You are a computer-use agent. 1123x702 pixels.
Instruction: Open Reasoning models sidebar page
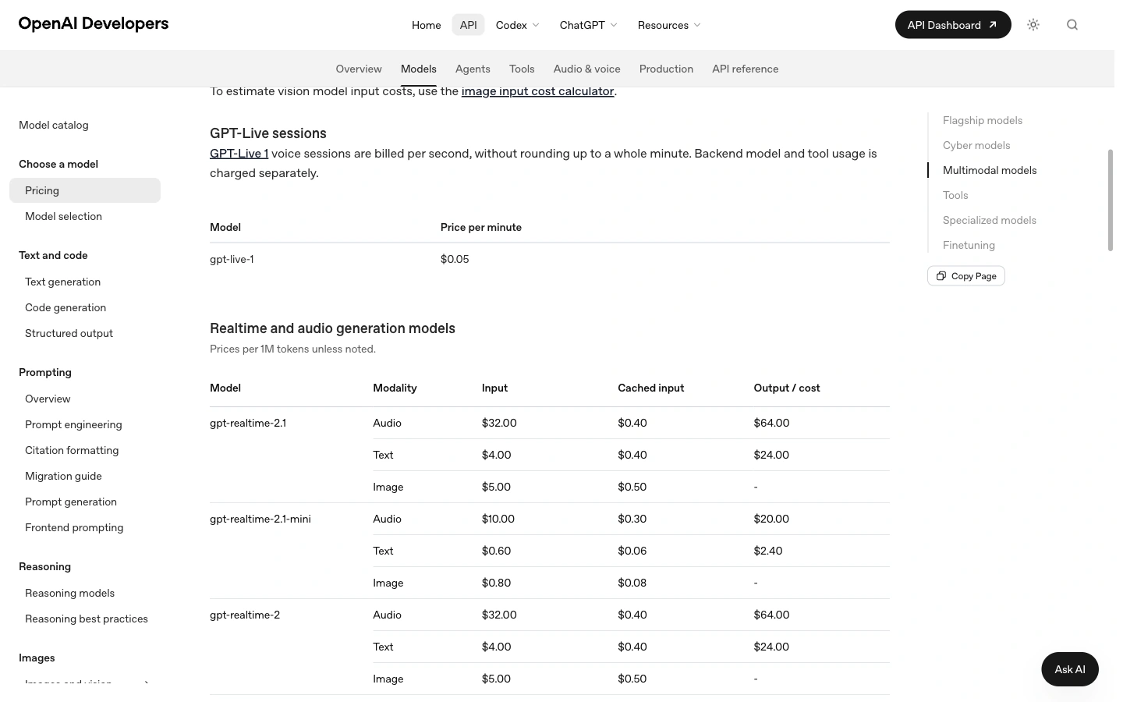point(69,593)
